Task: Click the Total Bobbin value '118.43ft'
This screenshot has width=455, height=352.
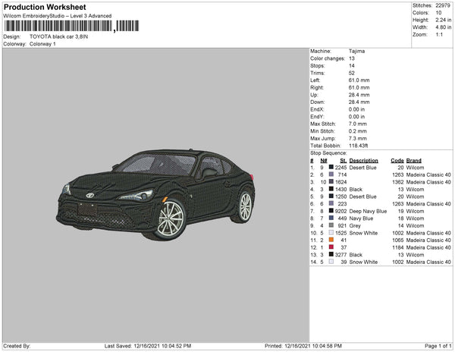Action: [359, 146]
